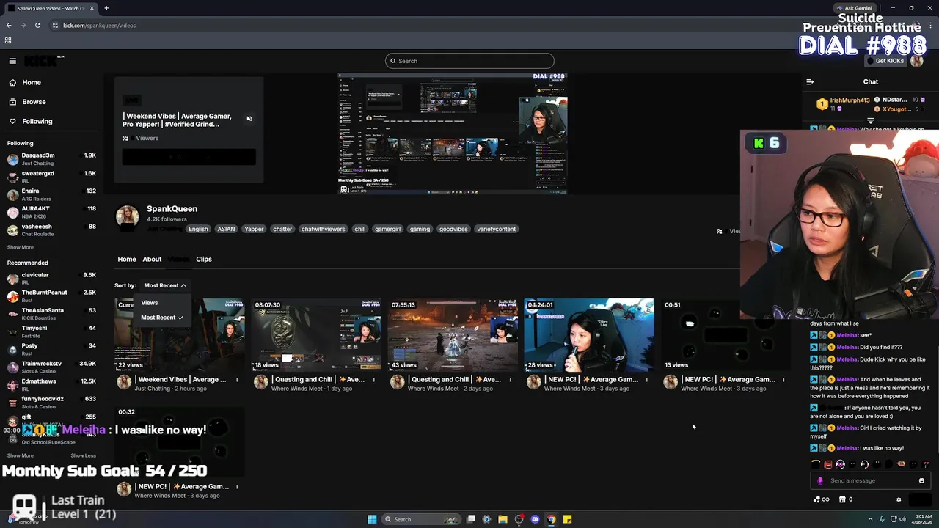View site information for kick.com
The width and height of the screenshot is (939, 528).
(x=55, y=25)
